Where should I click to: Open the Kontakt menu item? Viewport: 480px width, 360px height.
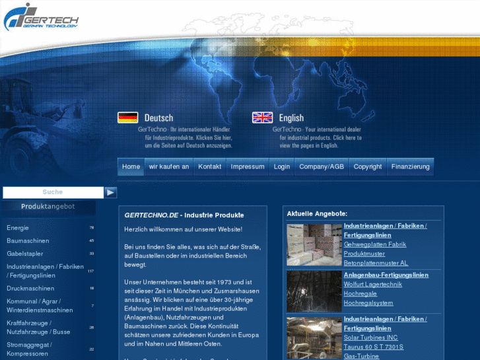210,166
